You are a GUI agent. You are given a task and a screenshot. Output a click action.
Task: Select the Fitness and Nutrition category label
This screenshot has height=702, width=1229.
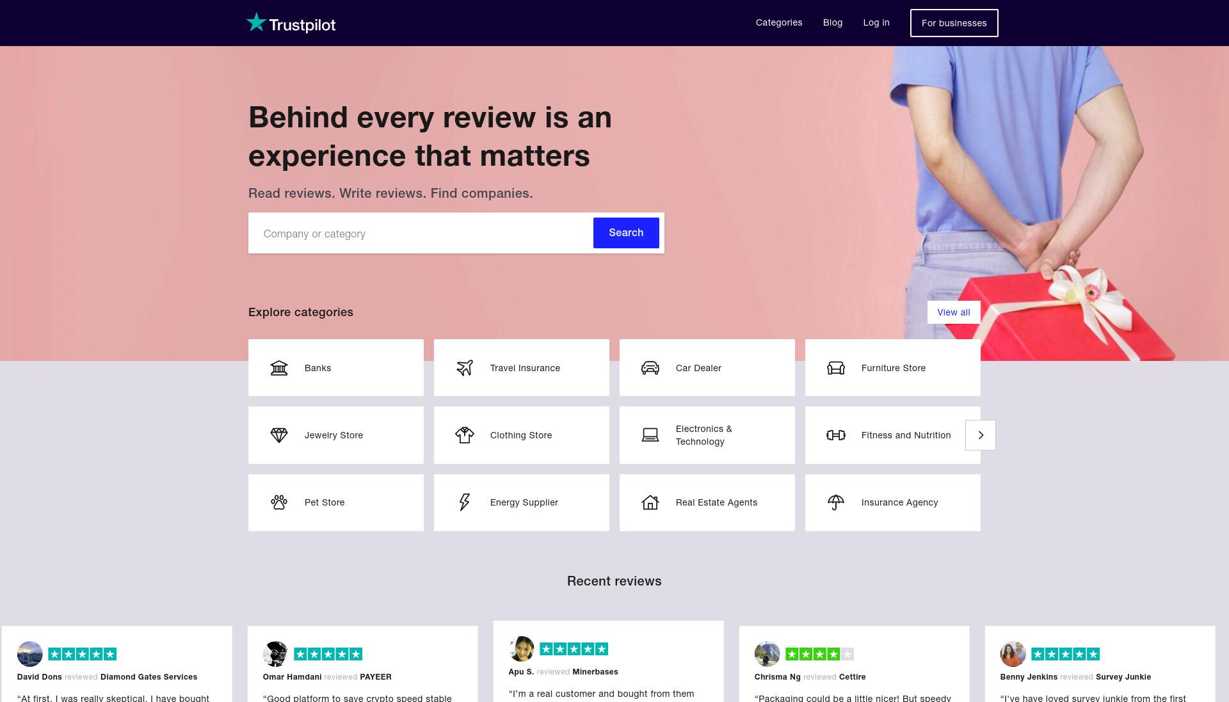click(x=906, y=435)
